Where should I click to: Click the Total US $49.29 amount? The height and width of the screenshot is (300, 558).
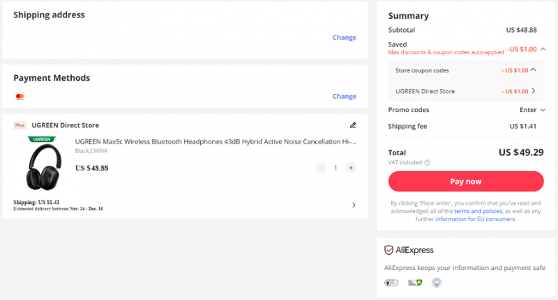click(521, 152)
